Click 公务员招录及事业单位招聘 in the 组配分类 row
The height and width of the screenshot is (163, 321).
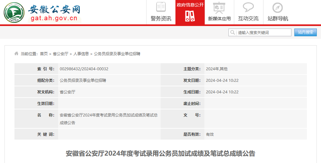click(x=83, y=80)
